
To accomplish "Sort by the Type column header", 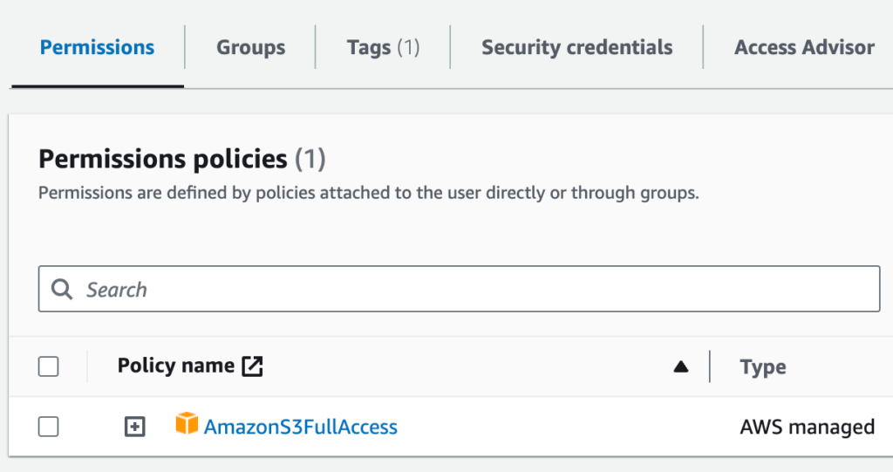I will [x=763, y=367].
